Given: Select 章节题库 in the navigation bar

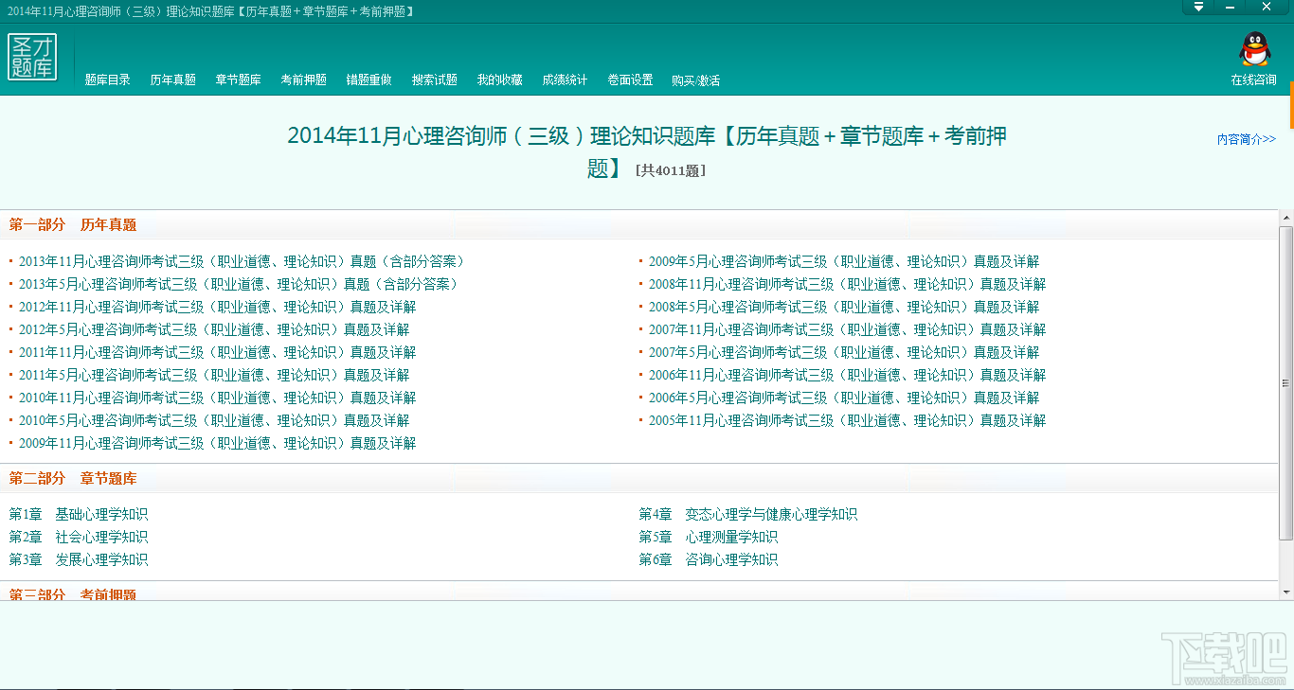Looking at the screenshot, I should 239,80.
